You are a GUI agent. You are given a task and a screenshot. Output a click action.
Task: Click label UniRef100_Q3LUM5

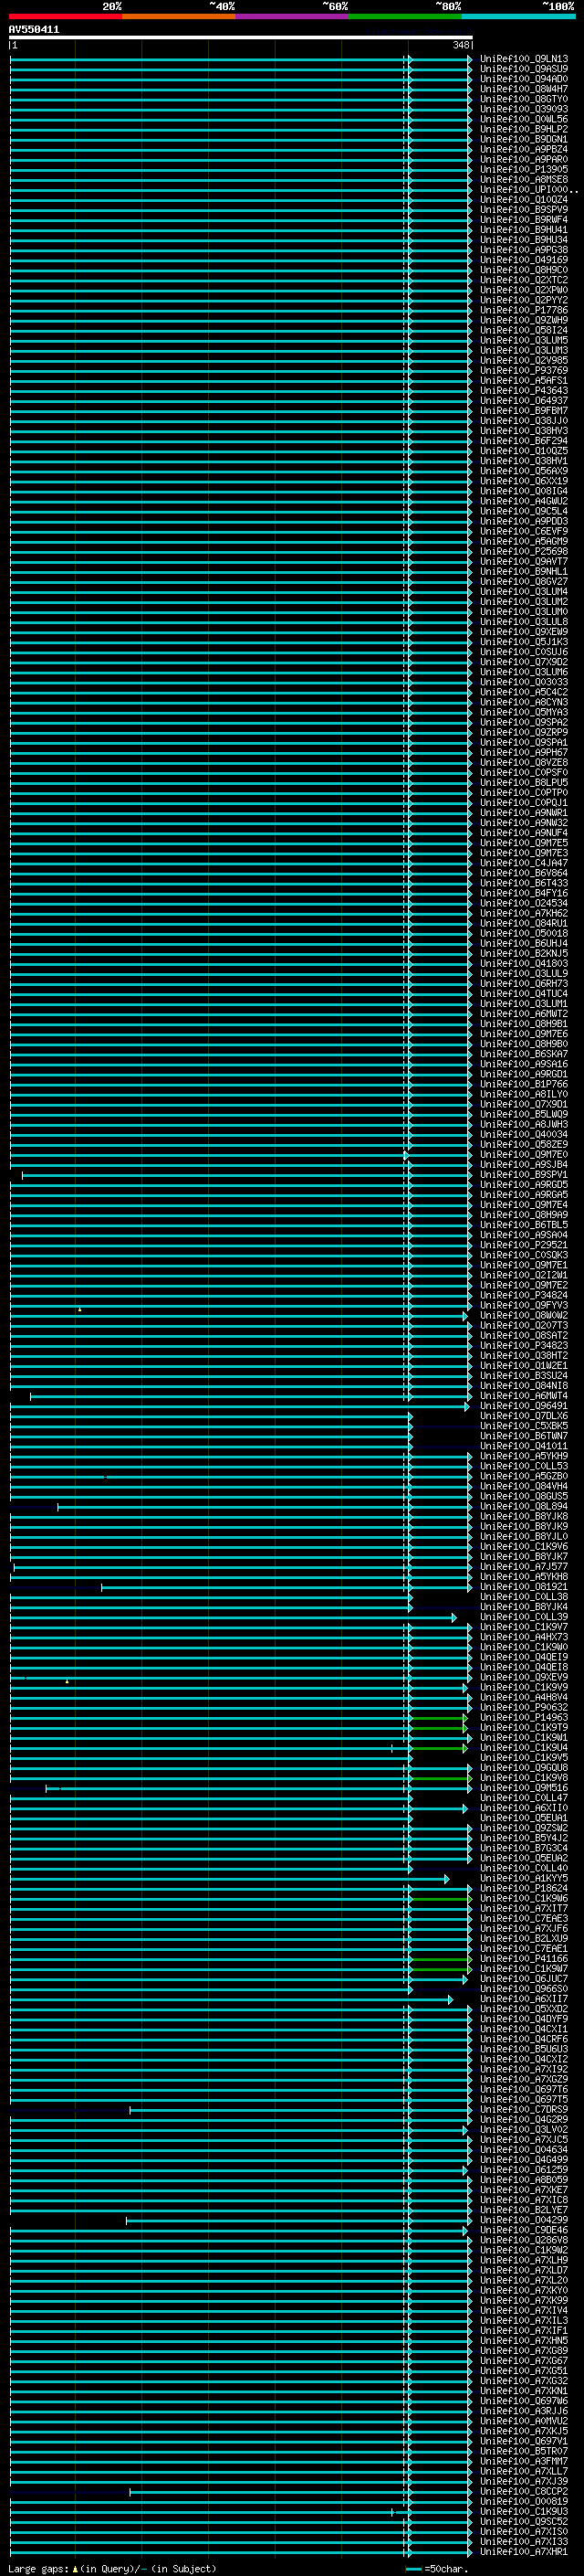tap(523, 340)
